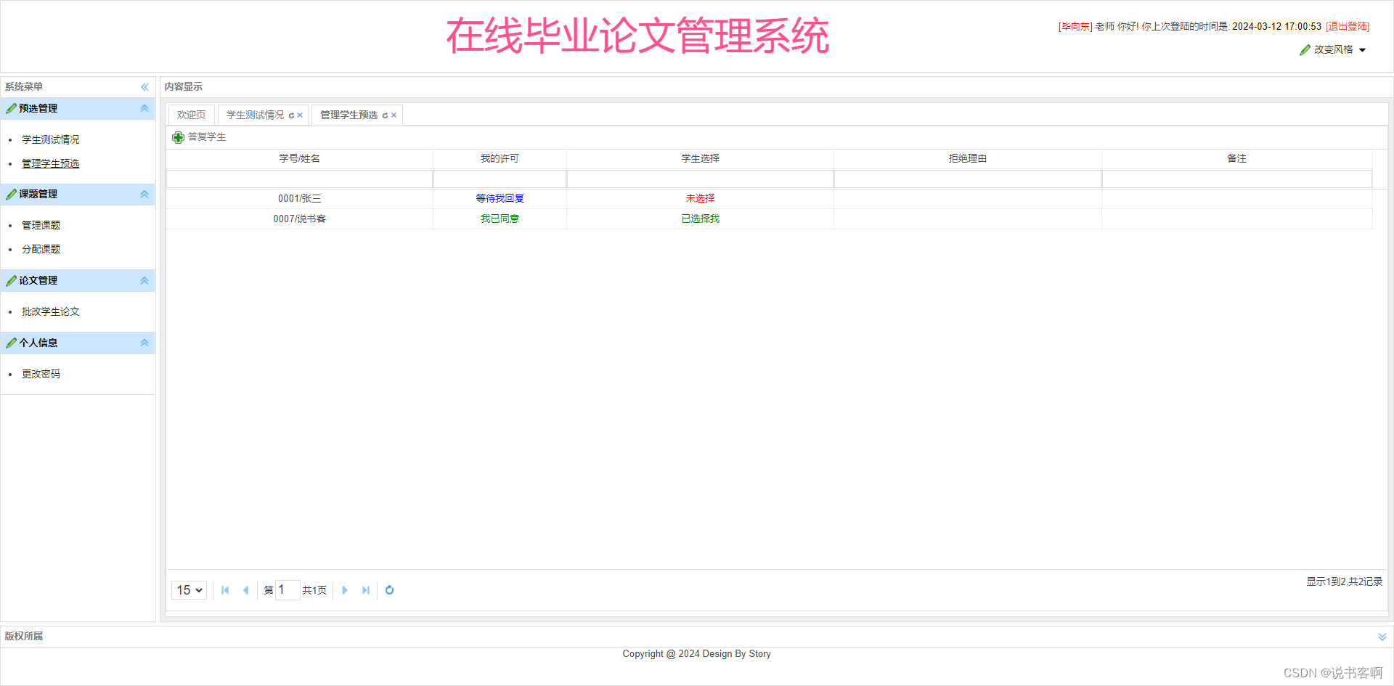
Task: Click the 论文管理 pencil icon
Action: 11,281
